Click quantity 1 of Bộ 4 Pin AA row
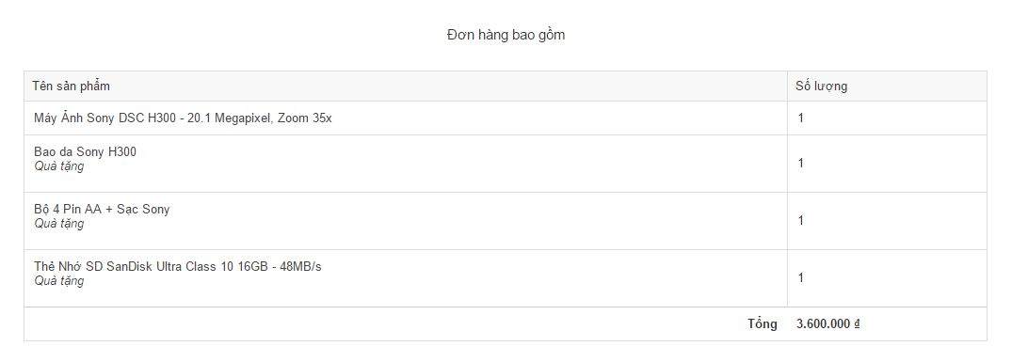This screenshot has width=1012, height=362. pyautogui.click(x=801, y=220)
